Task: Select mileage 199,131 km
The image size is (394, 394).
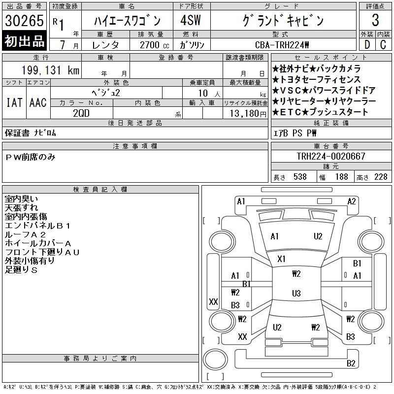Action: 51,70
